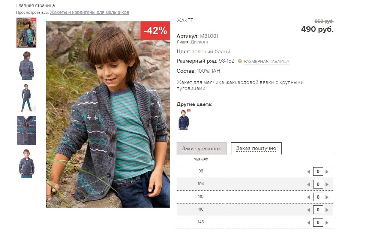Switch to the Заказ упаковок tab
Viewport: 372px width, 235px height.
[202, 149]
